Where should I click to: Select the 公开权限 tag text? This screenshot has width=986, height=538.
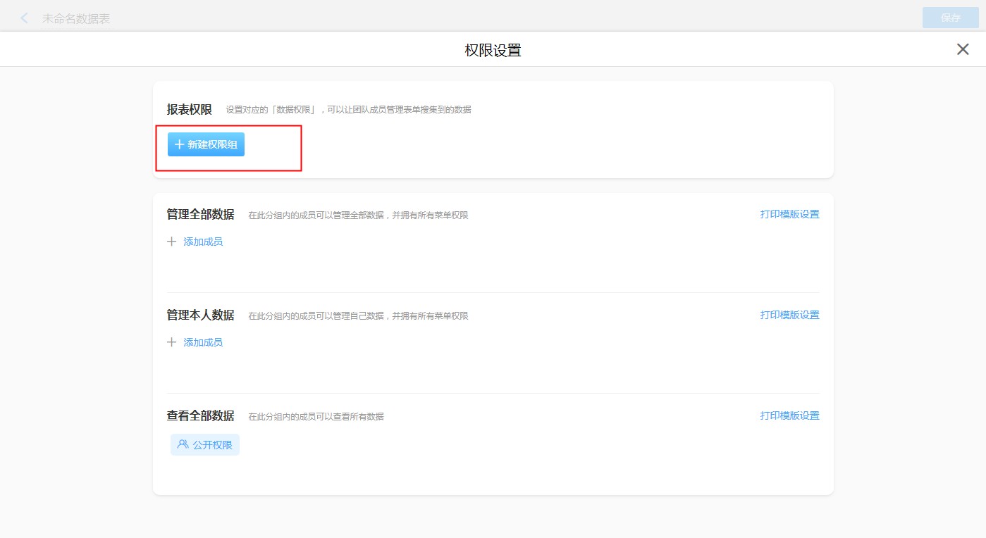[x=212, y=445]
